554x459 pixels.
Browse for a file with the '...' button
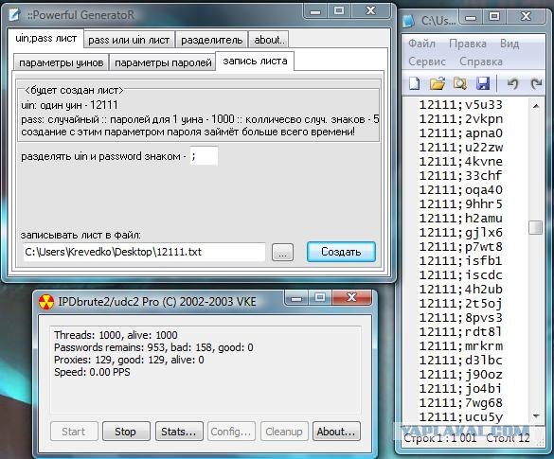282,253
